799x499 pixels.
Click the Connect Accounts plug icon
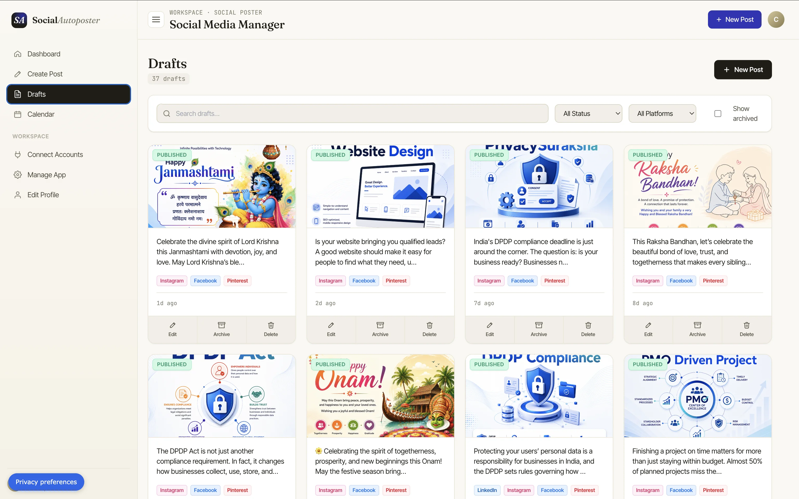[x=18, y=154]
